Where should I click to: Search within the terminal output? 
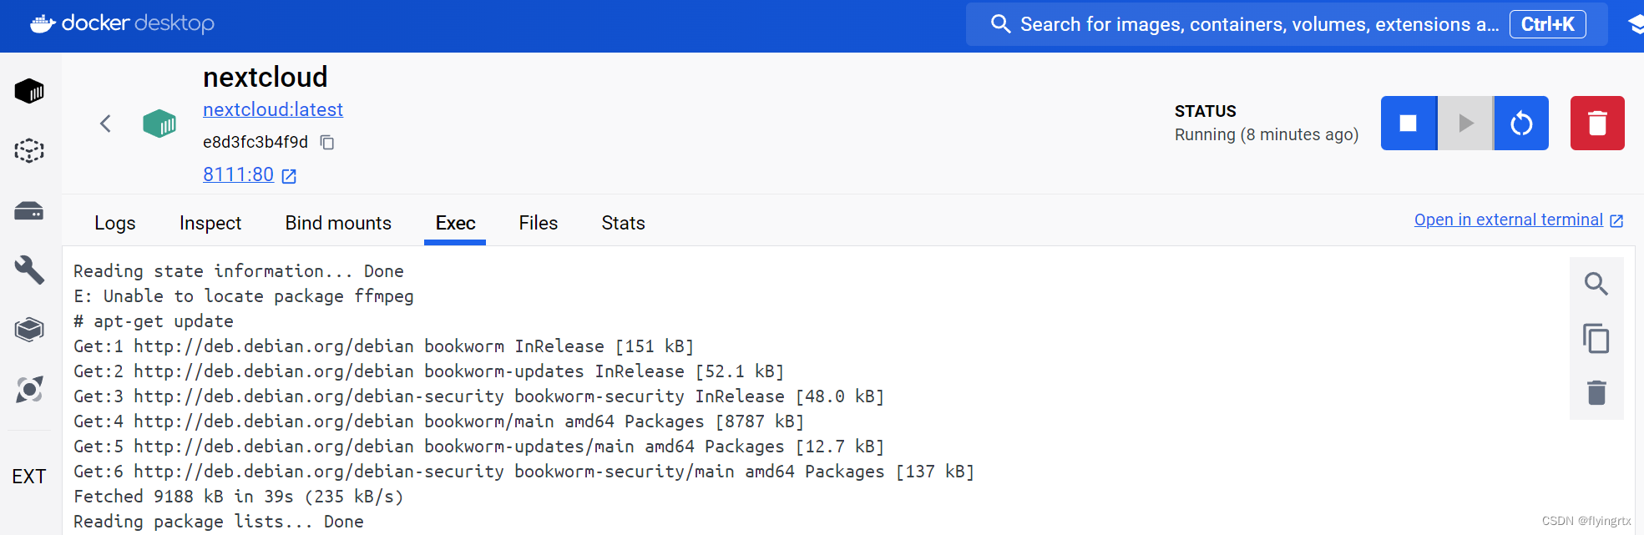pyautogui.click(x=1596, y=284)
